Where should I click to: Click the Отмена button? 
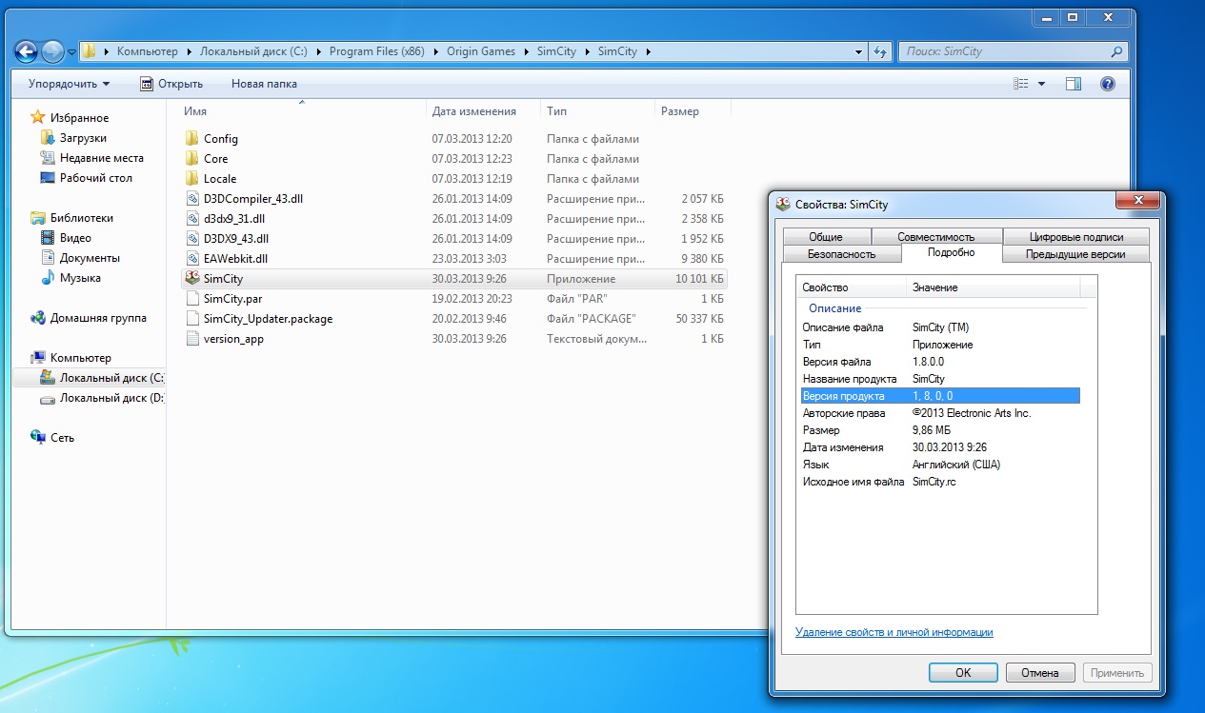click(1040, 672)
